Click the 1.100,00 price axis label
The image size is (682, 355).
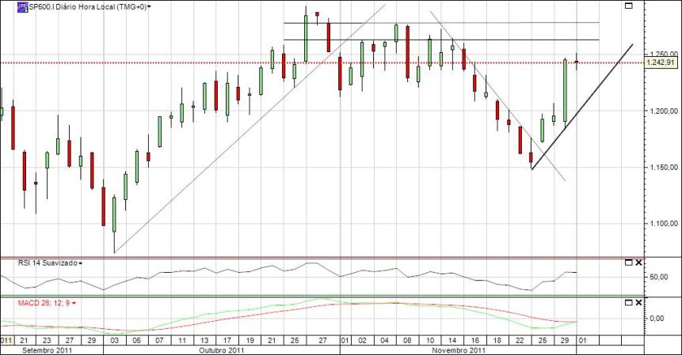(x=663, y=224)
